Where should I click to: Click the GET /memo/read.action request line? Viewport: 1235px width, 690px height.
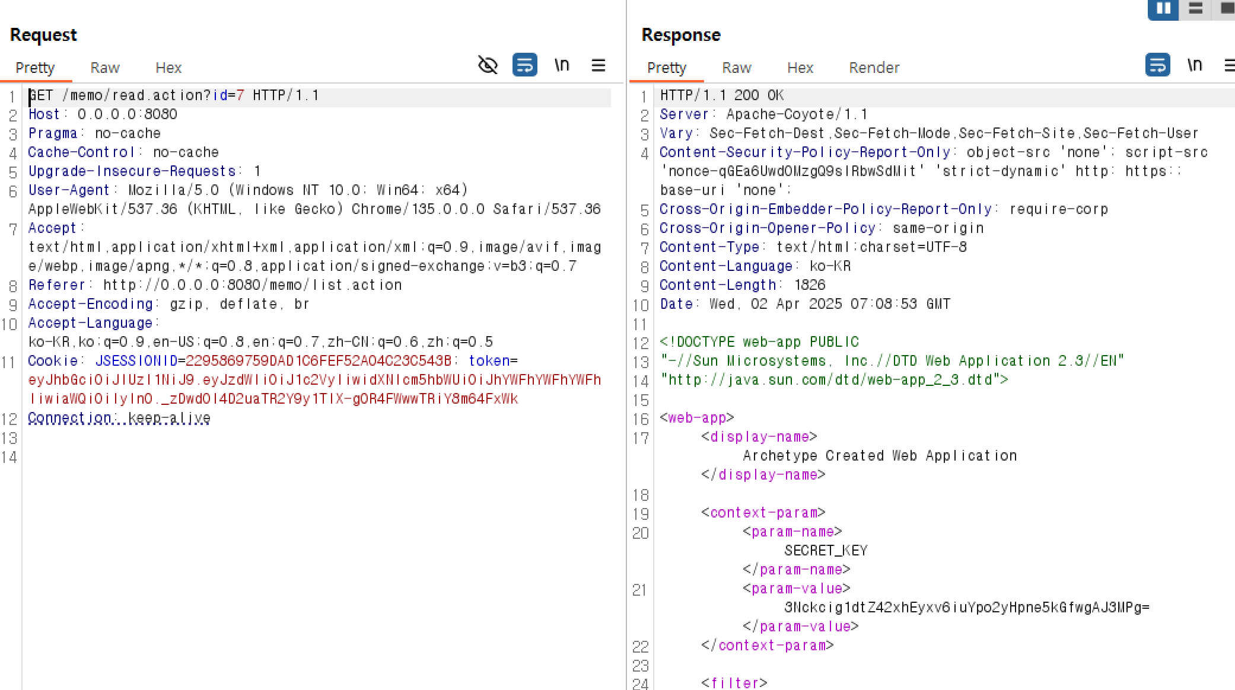(x=173, y=95)
